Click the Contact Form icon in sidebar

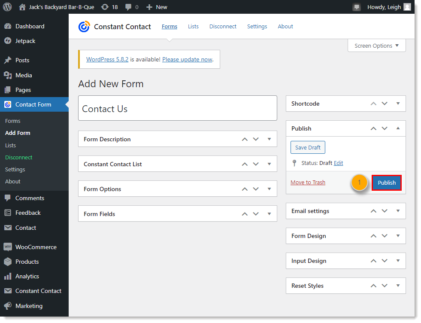point(8,104)
